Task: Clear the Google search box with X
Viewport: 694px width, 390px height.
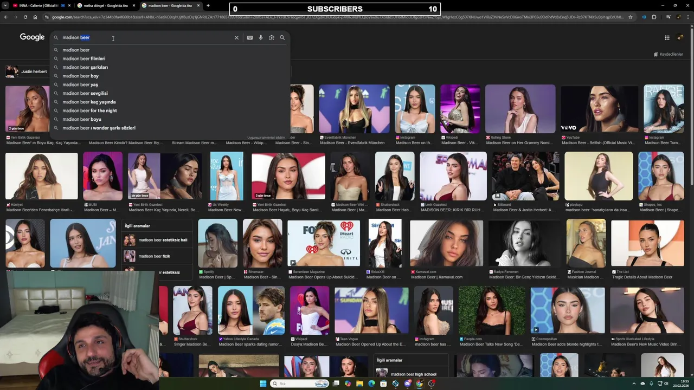Action: coord(236,37)
